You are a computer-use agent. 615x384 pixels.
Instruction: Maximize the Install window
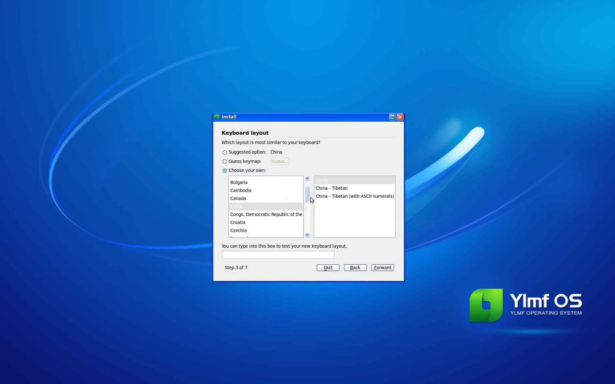pyautogui.click(x=392, y=117)
